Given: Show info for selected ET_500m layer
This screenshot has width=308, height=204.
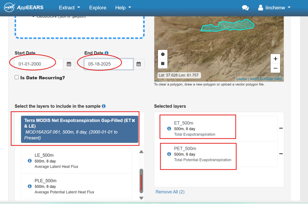Looking at the screenshot, I should pyautogui.click(x=169, y=129).
